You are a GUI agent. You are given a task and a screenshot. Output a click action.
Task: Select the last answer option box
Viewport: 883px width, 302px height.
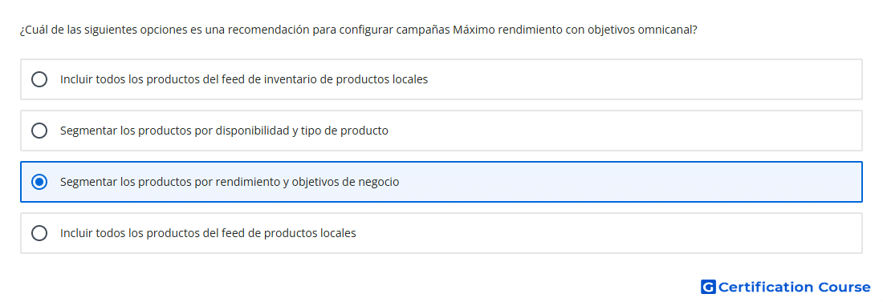coord(441,233)
